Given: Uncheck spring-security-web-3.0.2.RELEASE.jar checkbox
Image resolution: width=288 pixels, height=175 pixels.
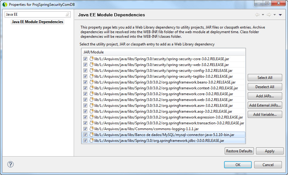Looking at the screenshot, I should [85, 65].
